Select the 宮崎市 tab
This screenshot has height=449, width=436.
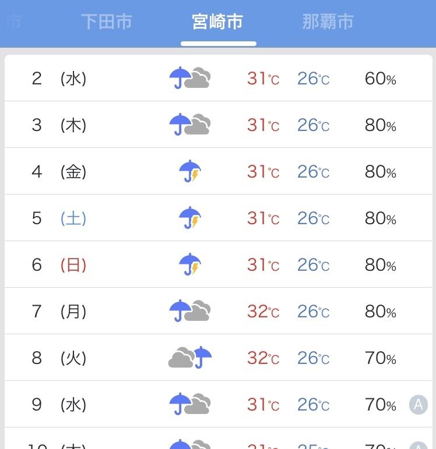pos(217,22)
